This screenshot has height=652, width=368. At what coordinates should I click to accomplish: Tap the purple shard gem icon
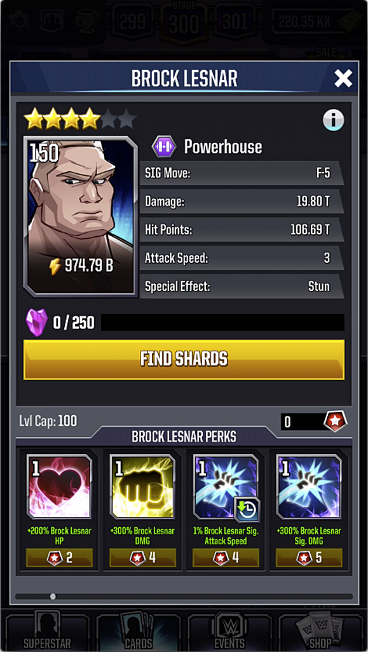point(36,322)
